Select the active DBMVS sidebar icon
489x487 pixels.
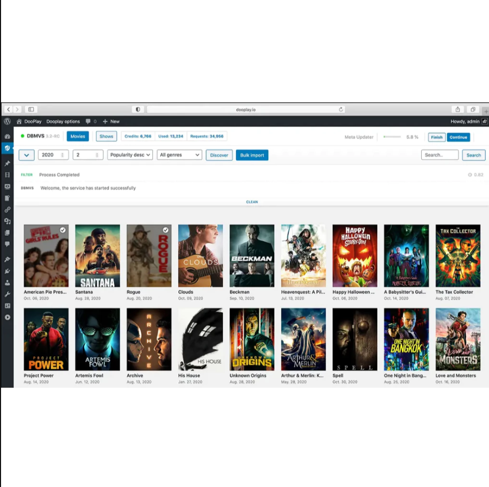pyautogui.click(x=7, y=148)
